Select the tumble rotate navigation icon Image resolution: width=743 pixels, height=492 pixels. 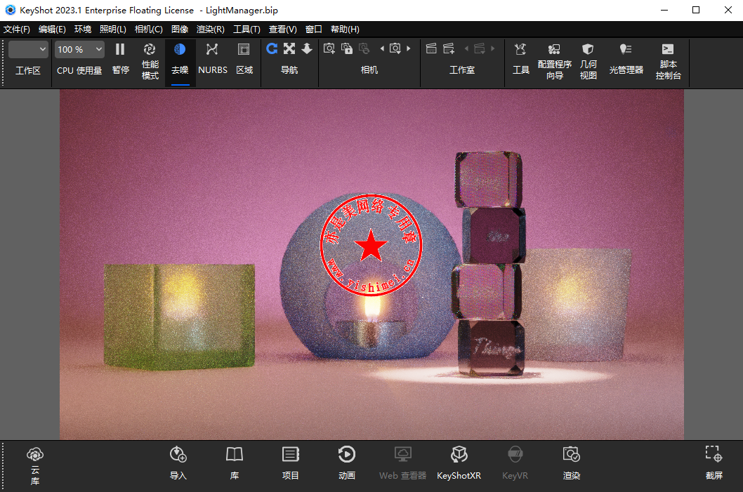(272, 48)
